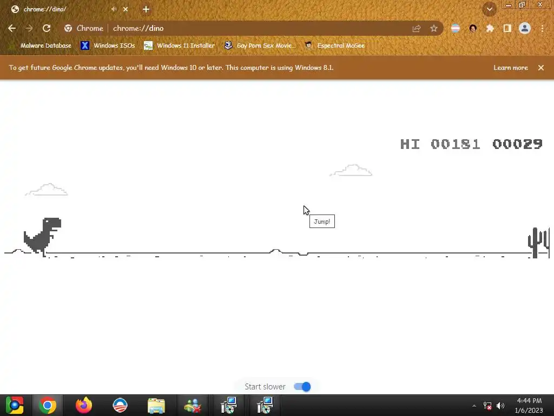Open the avatar face extension icon
This screenshot has height=416, width=554.
473,28
